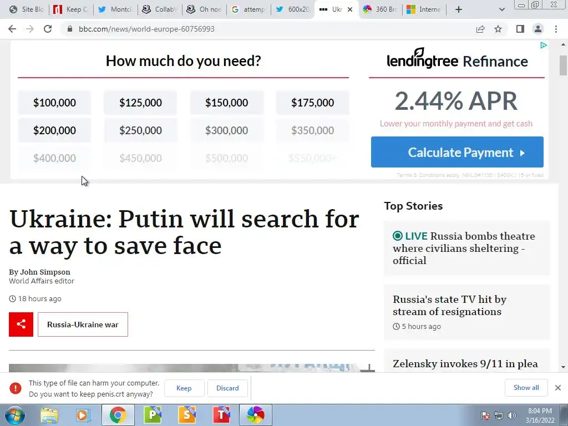Click the AdChoices icon on ad
Image resolution: width=568 pixels, height=426 pixels.
[544, 45]
